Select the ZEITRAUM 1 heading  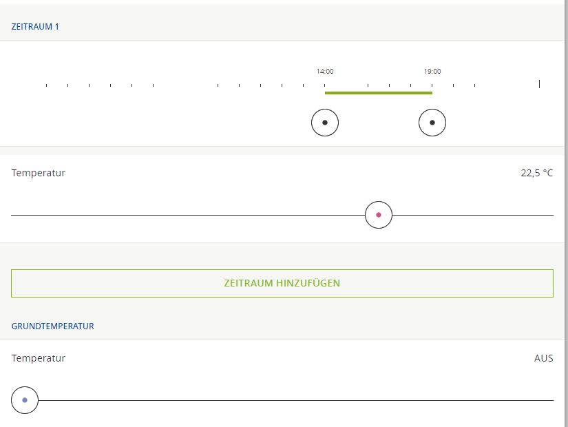pos(35,27)
